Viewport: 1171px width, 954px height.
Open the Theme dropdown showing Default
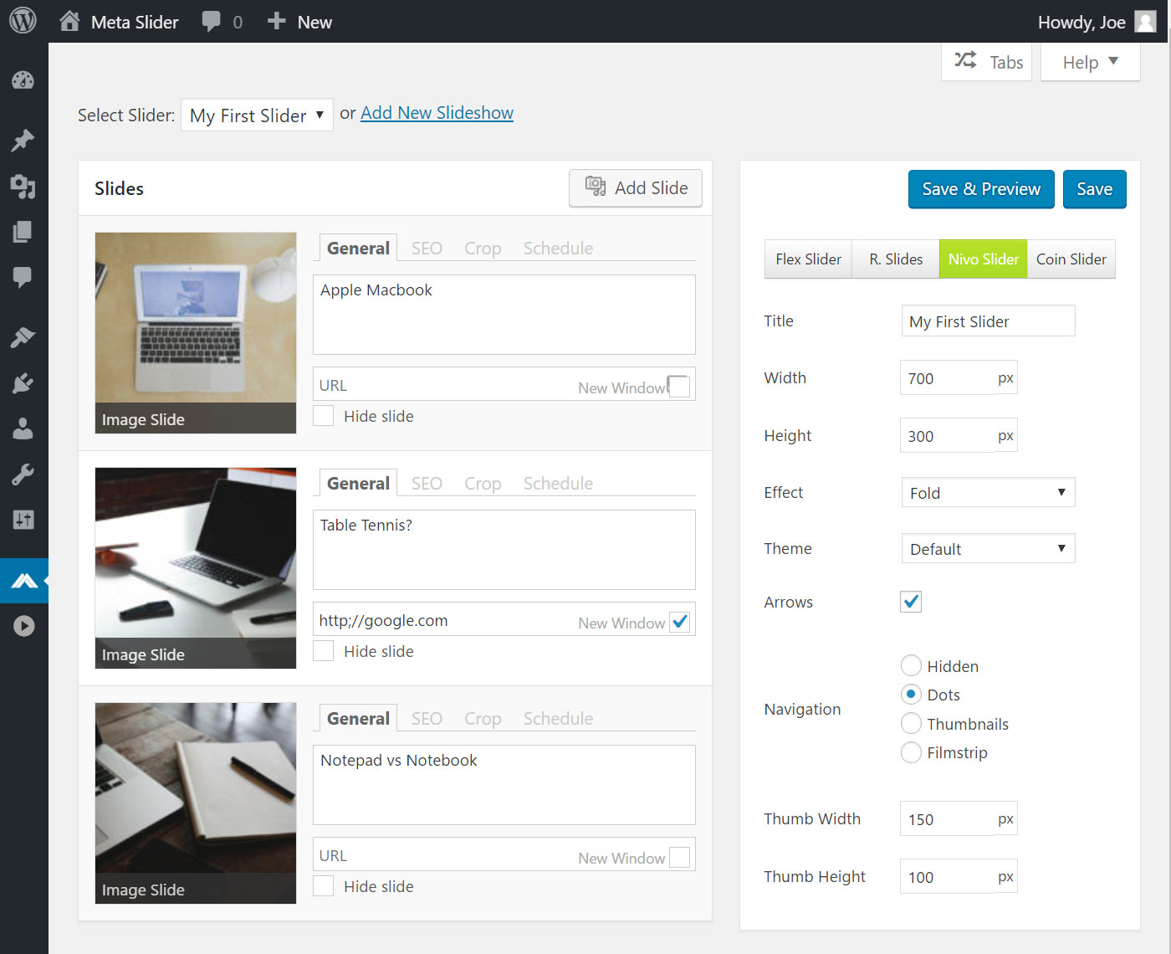(x=988, y=548)
